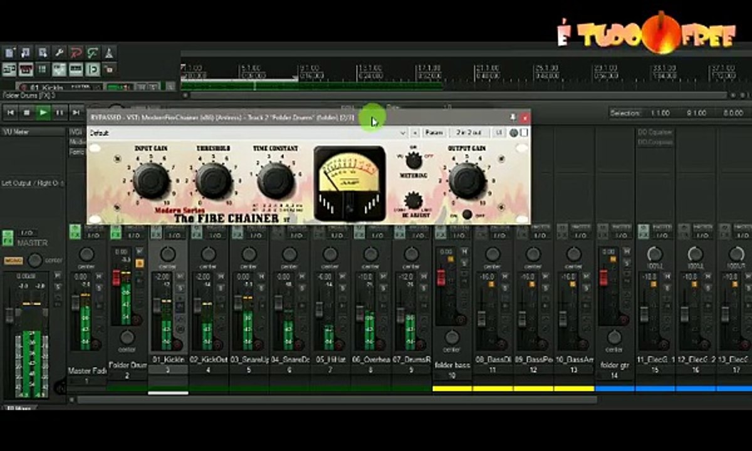
Task: Click the plus button next to the preset list
Action: coord(415,133)
